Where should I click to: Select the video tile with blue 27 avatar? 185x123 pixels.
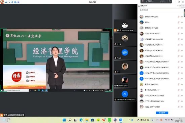coord(125,95)
